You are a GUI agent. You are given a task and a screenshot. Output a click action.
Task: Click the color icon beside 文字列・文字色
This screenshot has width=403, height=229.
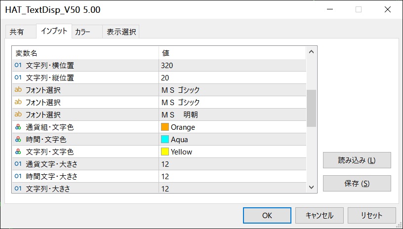point(18,152)
